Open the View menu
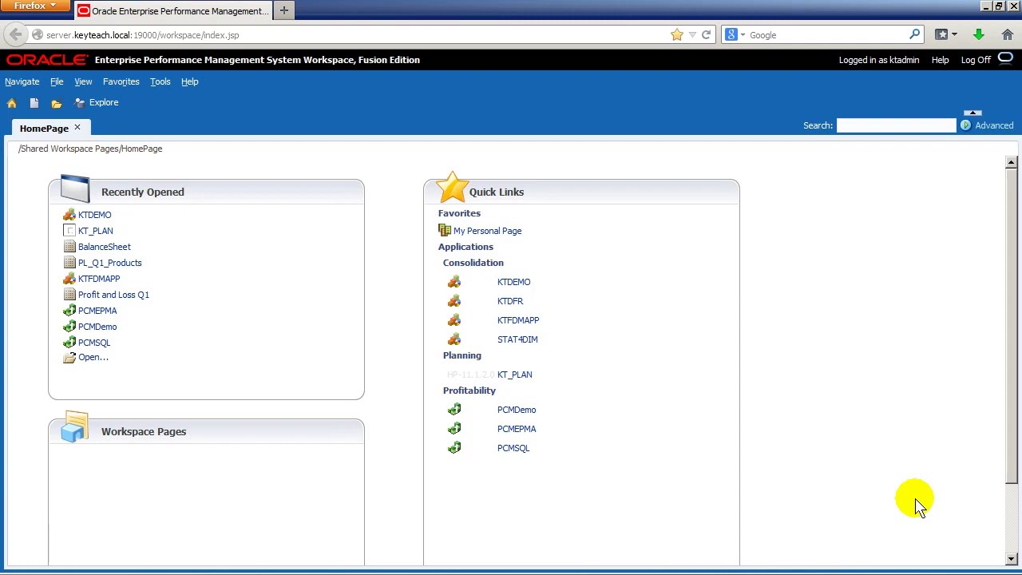This screenshot has height=575, width=1022. [83, 81]
